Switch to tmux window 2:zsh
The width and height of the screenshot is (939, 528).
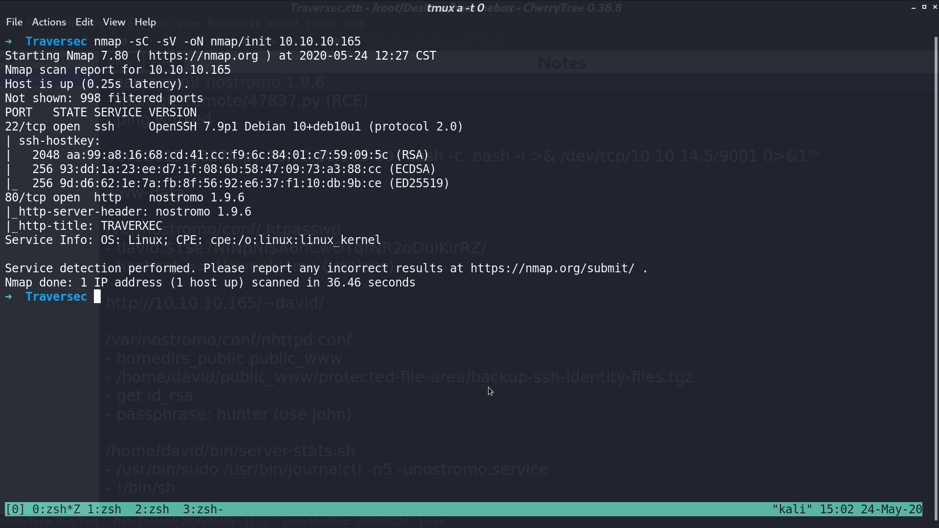click(152, 509)
